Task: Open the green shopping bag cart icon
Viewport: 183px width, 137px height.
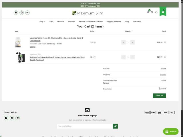Action: [x=163, y=11]
